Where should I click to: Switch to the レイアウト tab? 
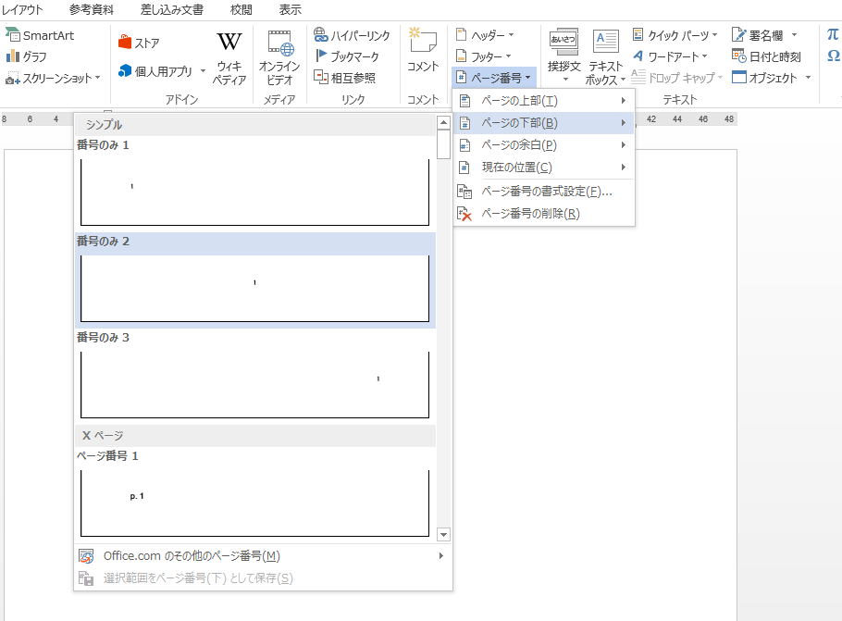coord(22,9)
